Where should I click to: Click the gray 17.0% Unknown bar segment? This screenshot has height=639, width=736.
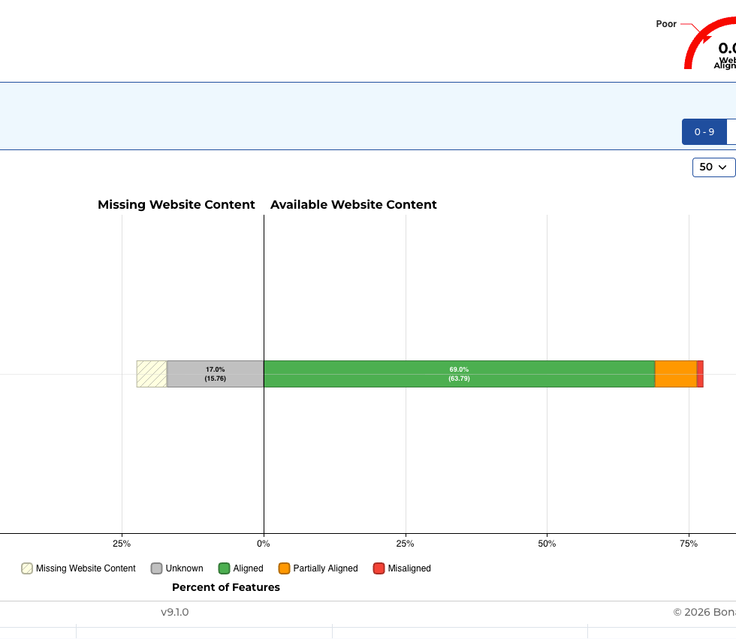(x=215, y=374)
